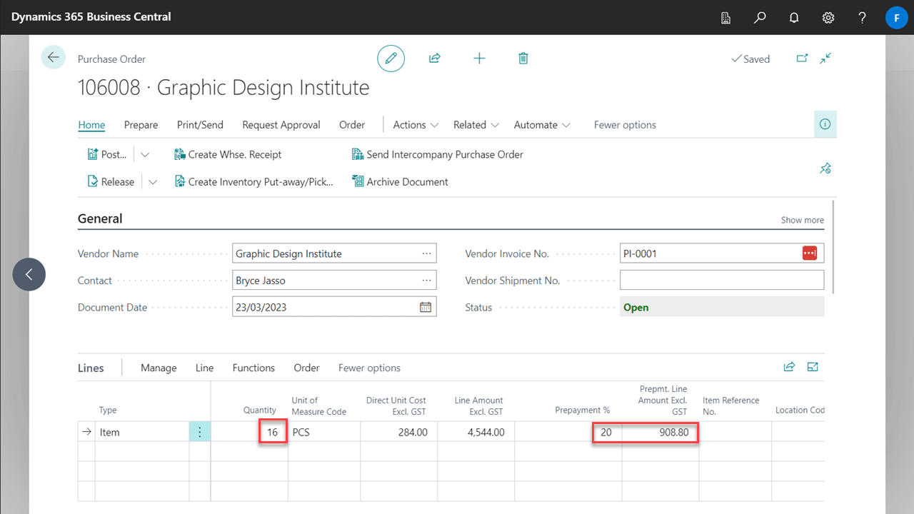Image resolution: width=914 pixels, height=514 pixels.
Task: Open the Lines Functions menu
Action: pos(253,368)
